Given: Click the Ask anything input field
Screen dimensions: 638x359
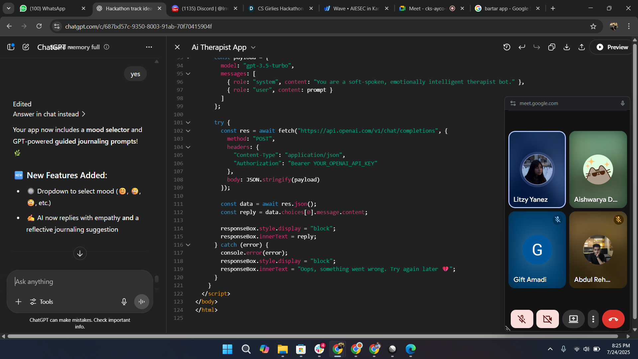Looking at the screenshot, I should point(80,282).
